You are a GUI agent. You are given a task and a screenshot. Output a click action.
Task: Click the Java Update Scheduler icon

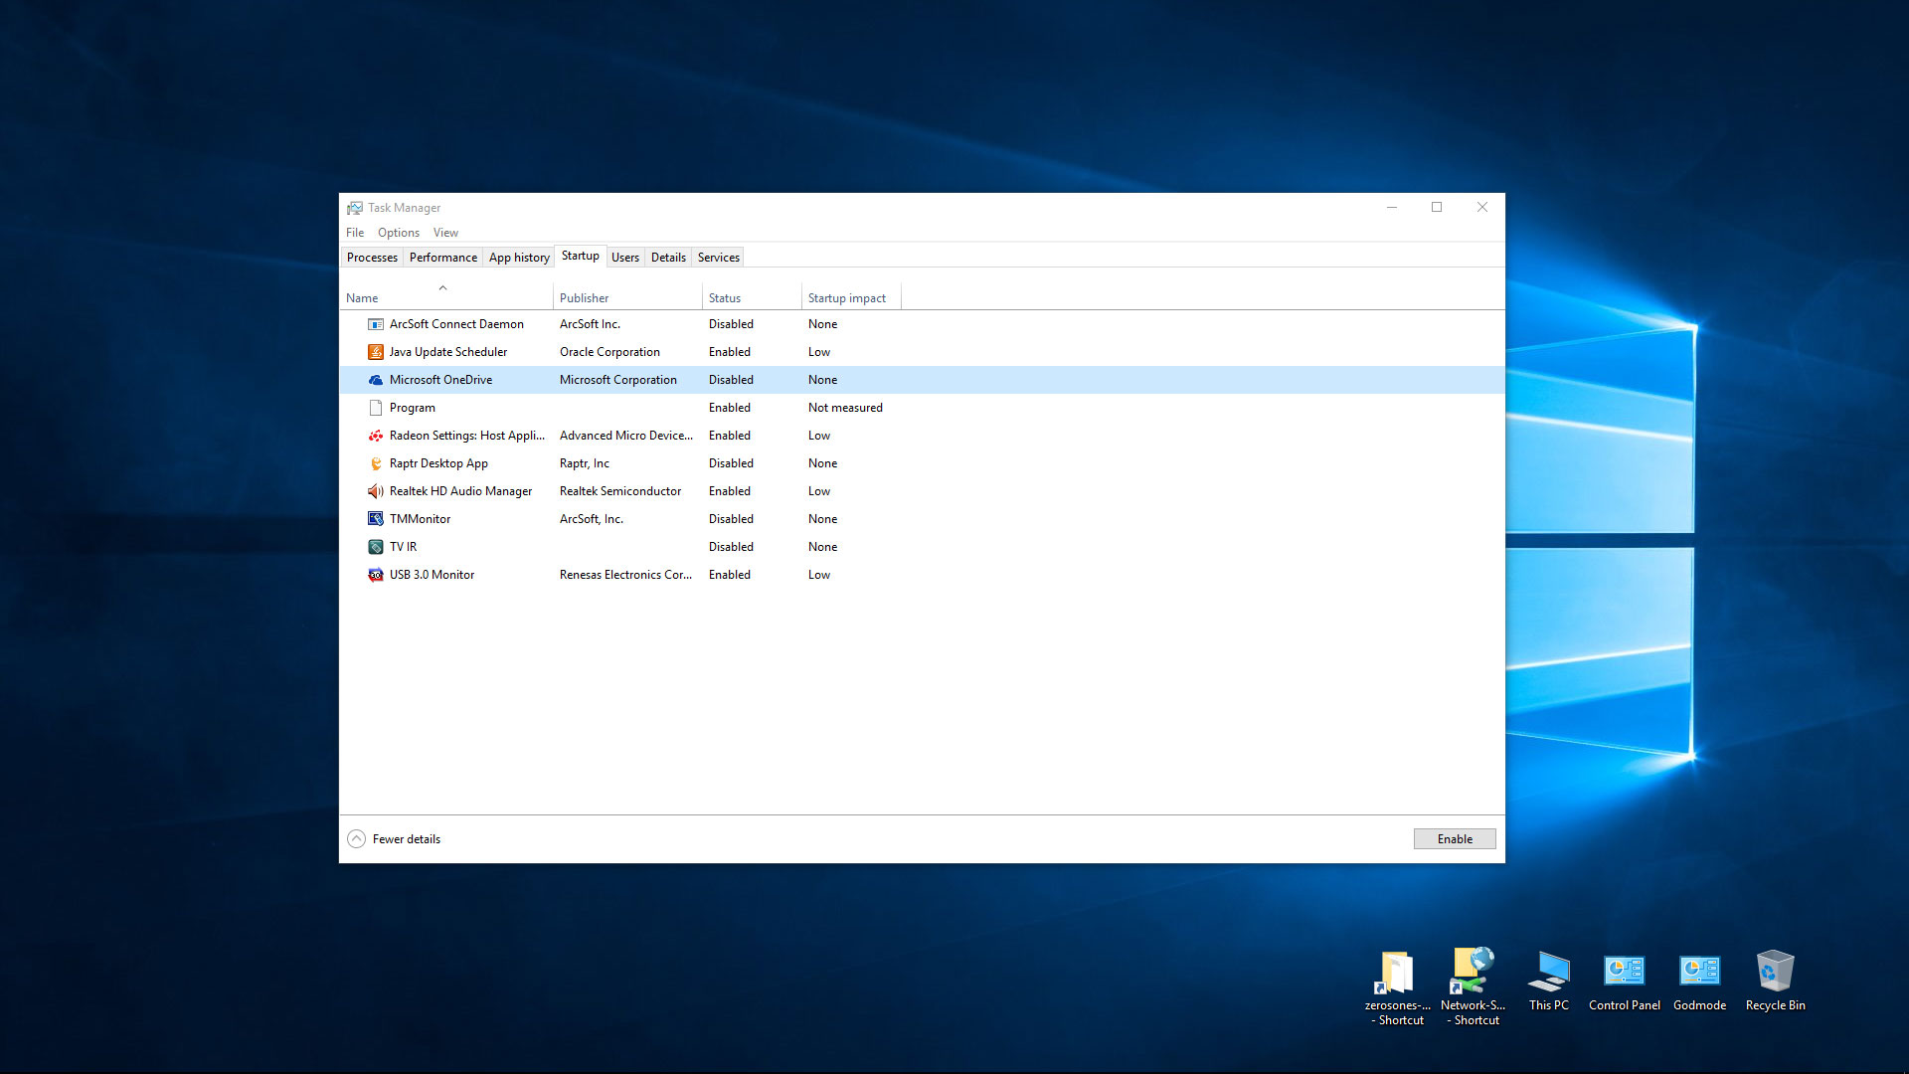pos(376,352)
